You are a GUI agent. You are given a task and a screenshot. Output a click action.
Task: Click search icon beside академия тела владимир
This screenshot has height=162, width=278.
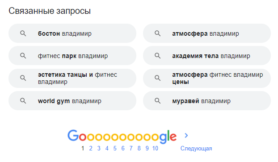pyautogui.click(x=157, y=56)
